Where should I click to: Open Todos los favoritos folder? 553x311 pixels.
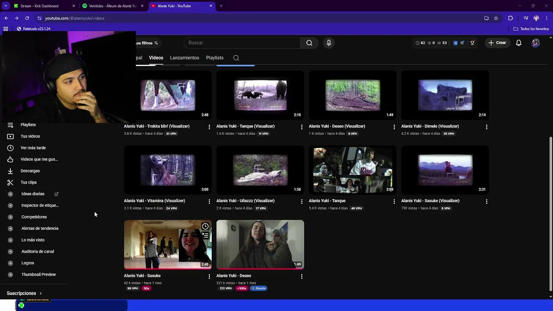(x=531, y=29)
